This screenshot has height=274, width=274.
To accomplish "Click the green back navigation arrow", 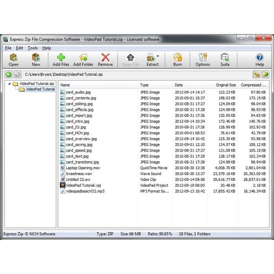I will [x=9, y=74].
